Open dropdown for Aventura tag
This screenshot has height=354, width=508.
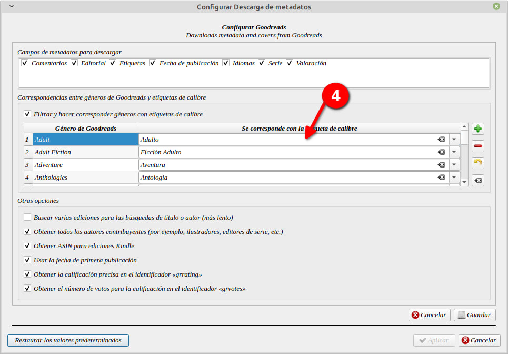pos(454,165)
